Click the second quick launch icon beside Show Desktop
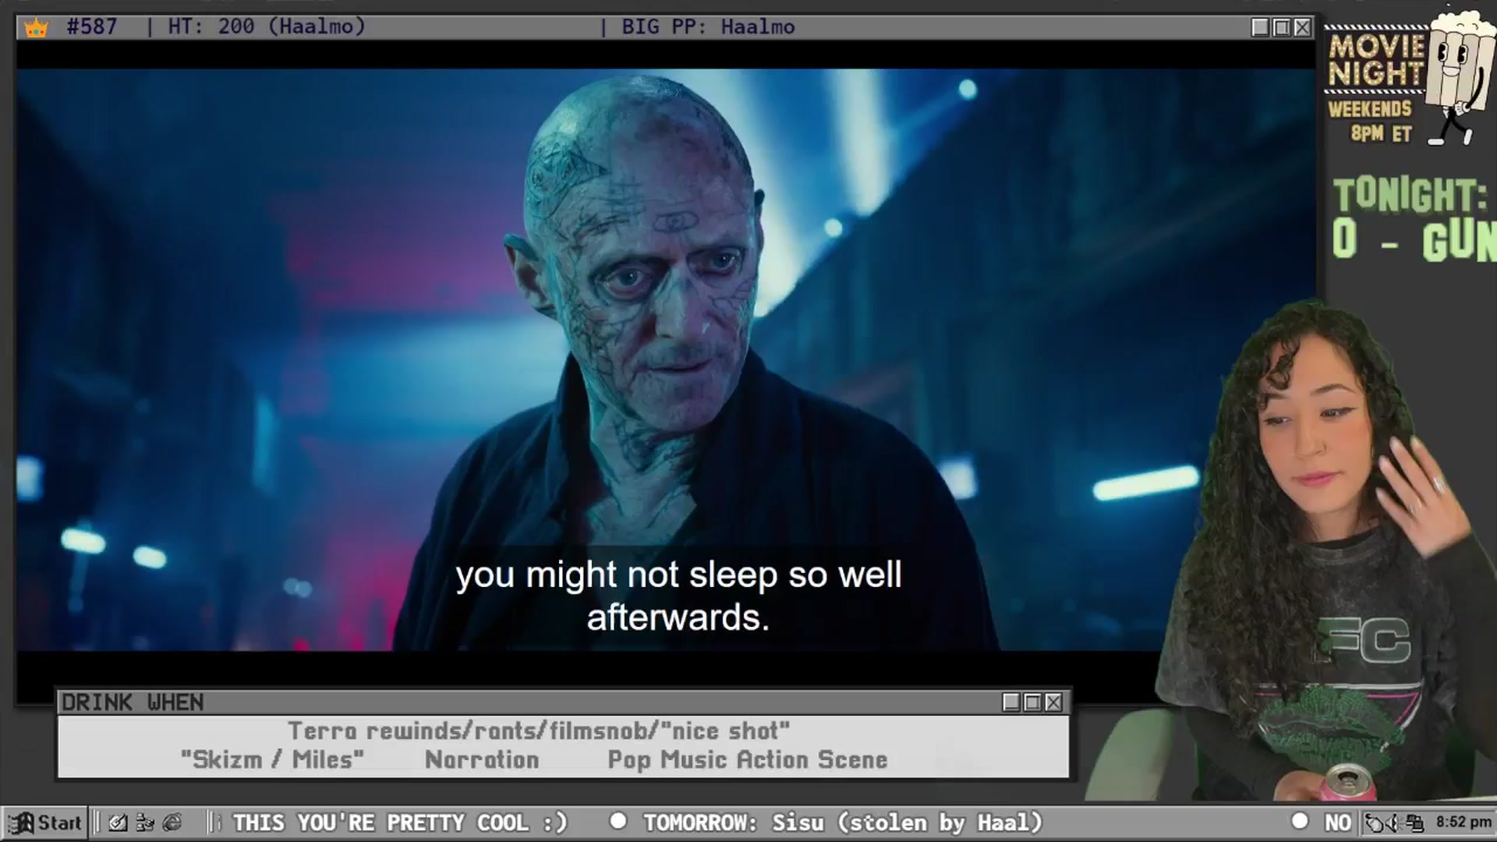1497x842 pixels. [x=145, y=823]
